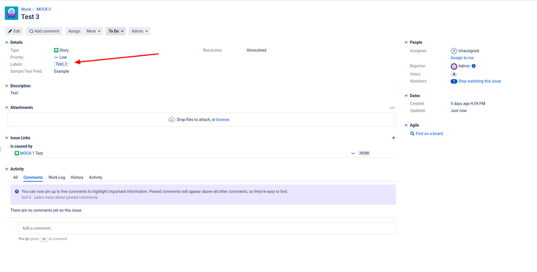Viewport: 537px width, 272px height.
Task: Click the Low priority arrow icon
Action: [x=56, y=57]
